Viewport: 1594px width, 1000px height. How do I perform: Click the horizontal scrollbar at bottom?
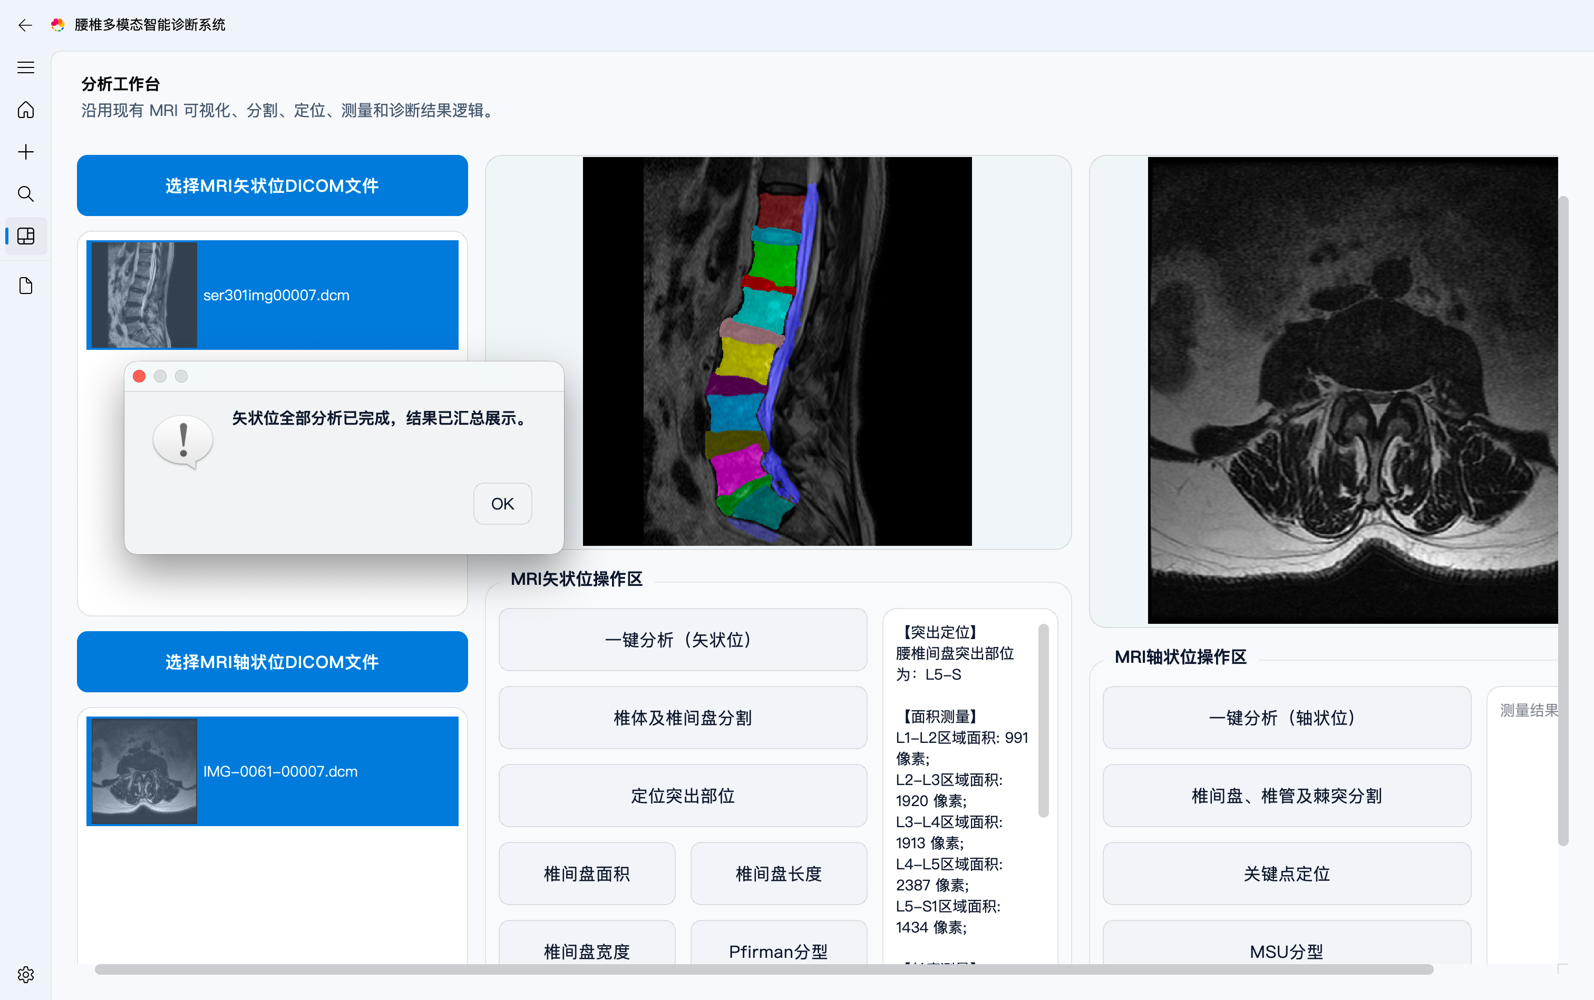764,969
